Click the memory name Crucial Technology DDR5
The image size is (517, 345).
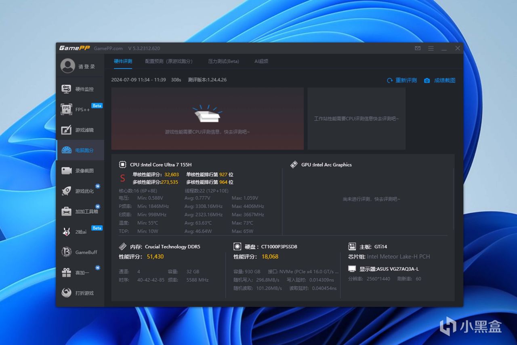tap(172, 246)
